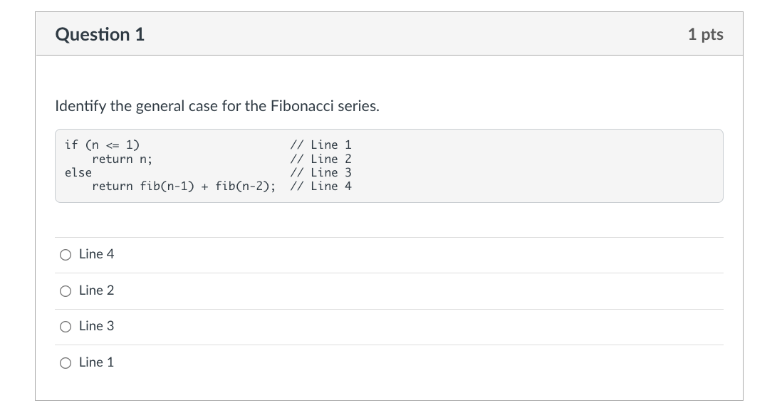Click the '// Line 2' code comment

pyautogui.click(x=320, y=159)
